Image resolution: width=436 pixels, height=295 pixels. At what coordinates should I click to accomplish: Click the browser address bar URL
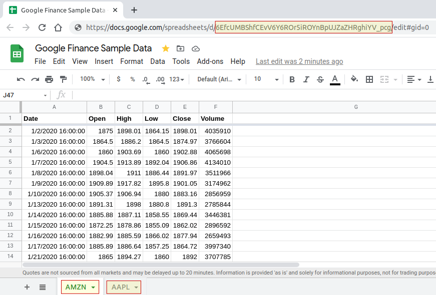(257, 27)
